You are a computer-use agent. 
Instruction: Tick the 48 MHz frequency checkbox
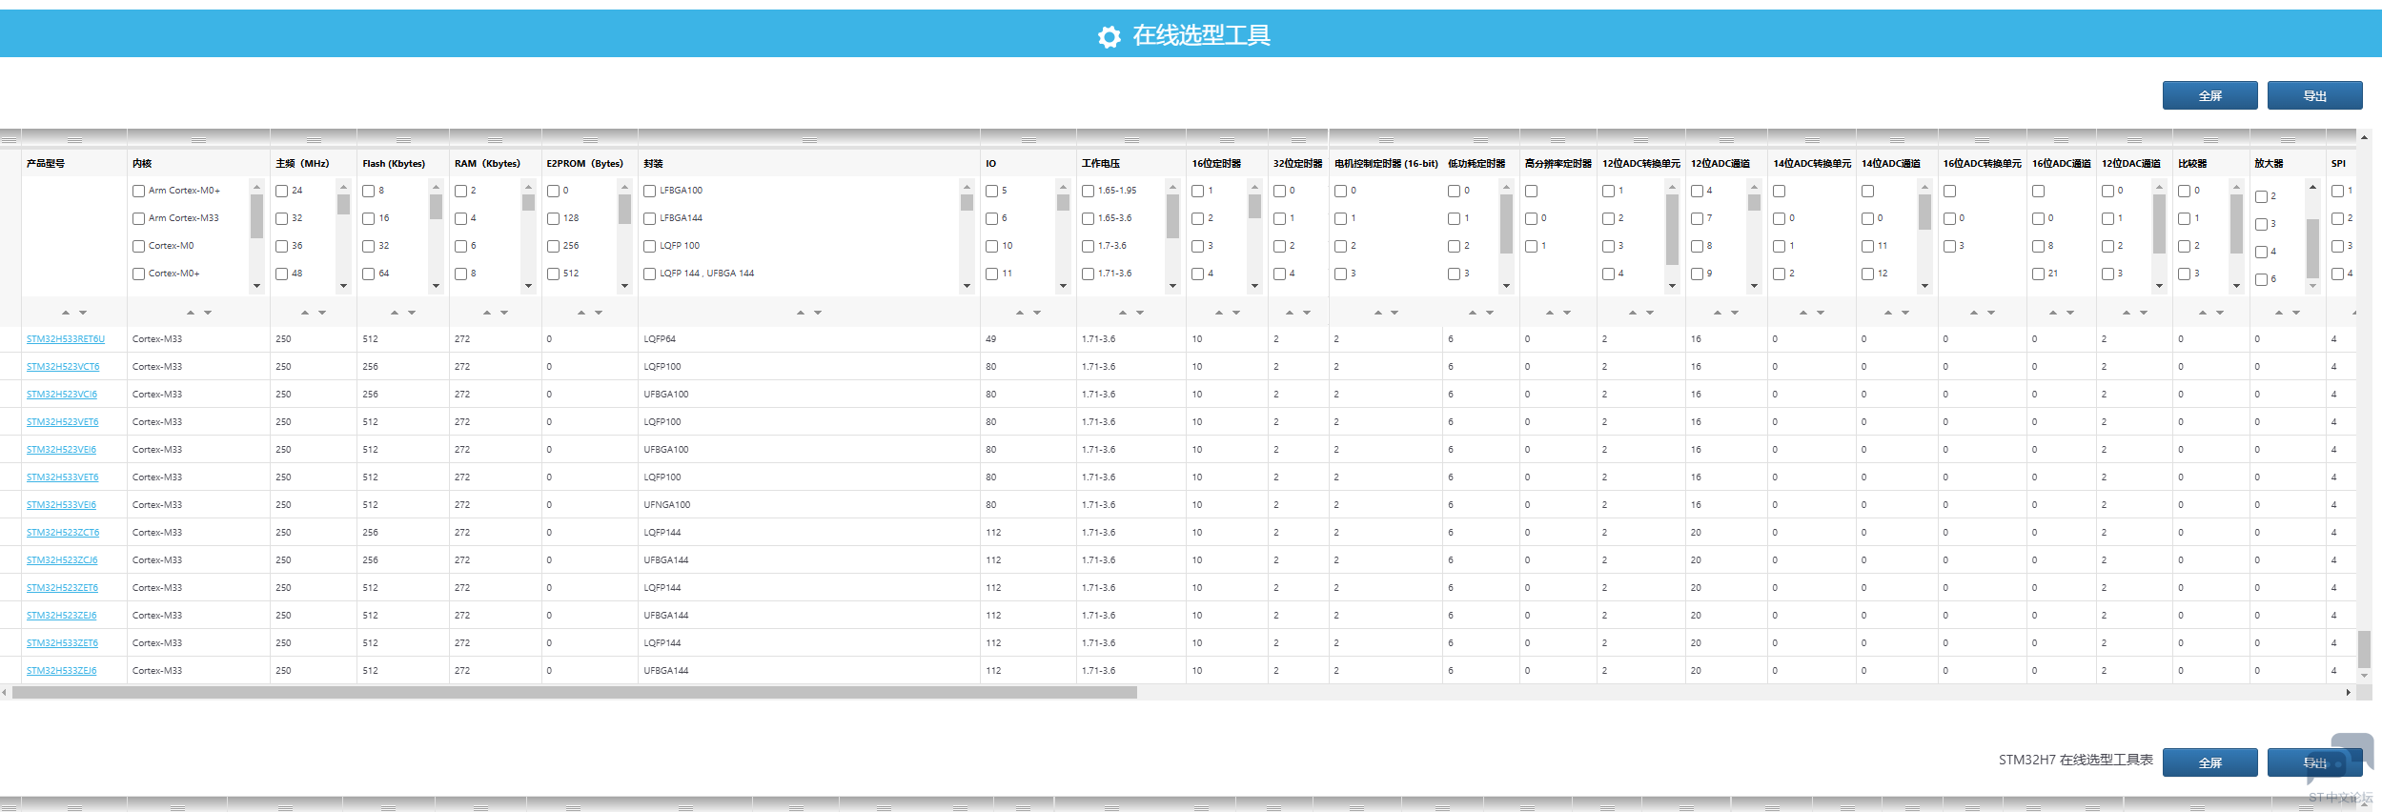tap(282, 274)
